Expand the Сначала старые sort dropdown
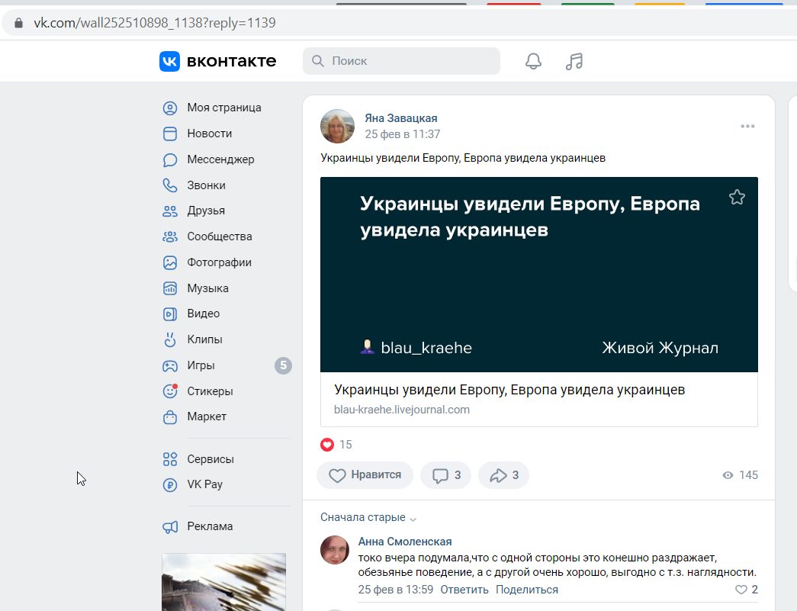Image resolution: width=797 pixels, height=611 pixels. click(368, 517)
